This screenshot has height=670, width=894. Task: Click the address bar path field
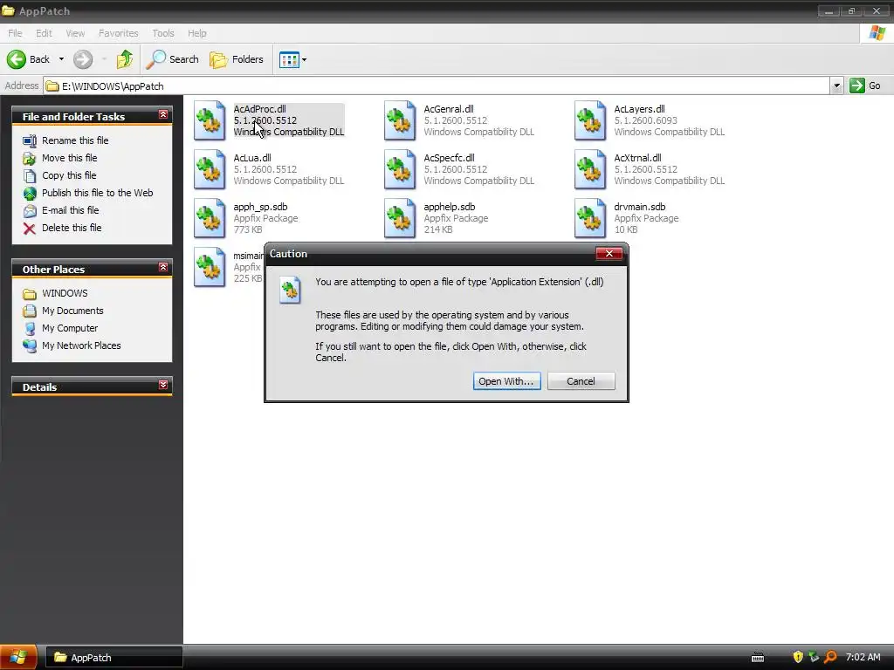(x=437, y=86)
